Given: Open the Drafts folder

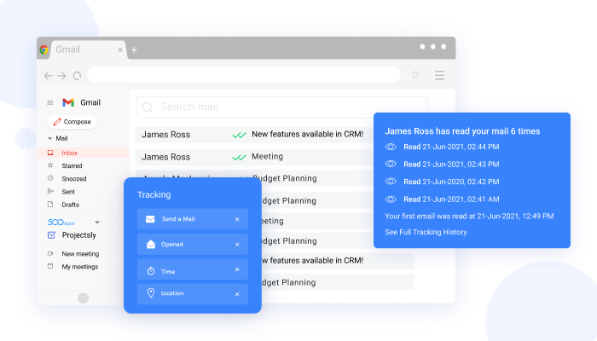Looking at the screenshot, I should click(71, 205).
